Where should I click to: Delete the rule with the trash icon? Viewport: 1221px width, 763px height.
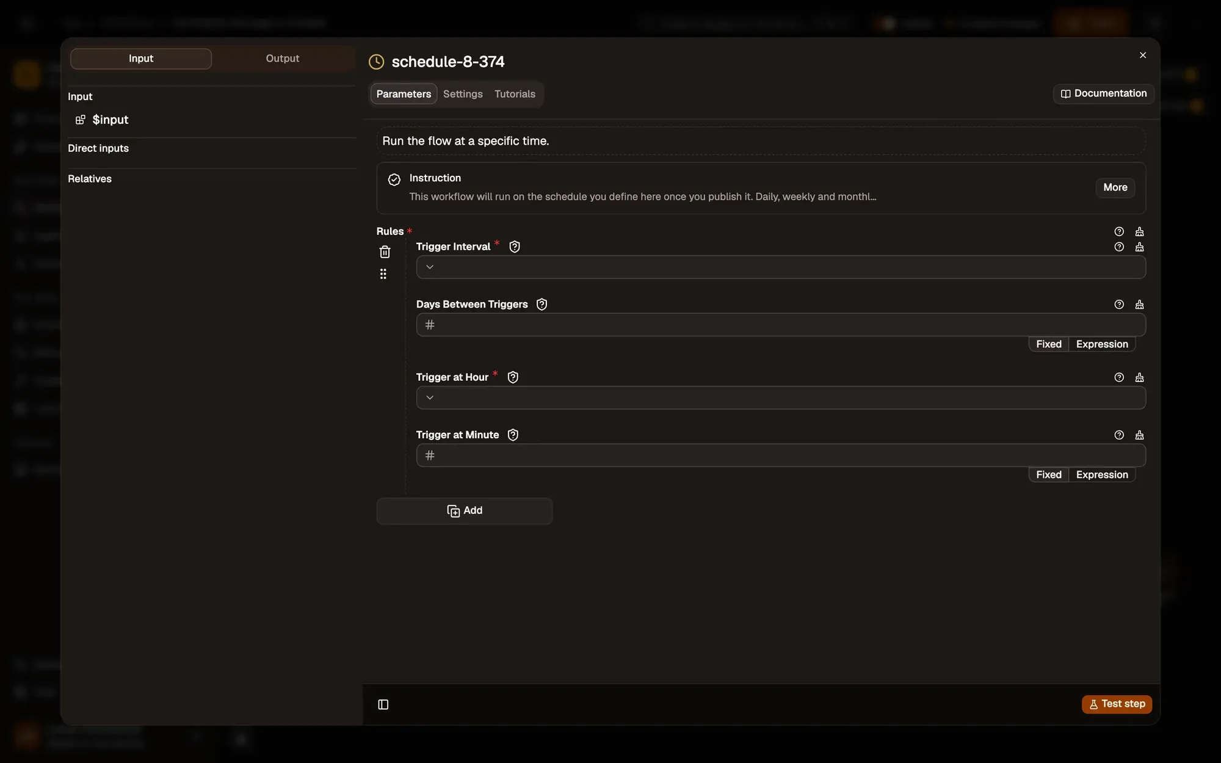pyautogui.click(x=385, y=251)
